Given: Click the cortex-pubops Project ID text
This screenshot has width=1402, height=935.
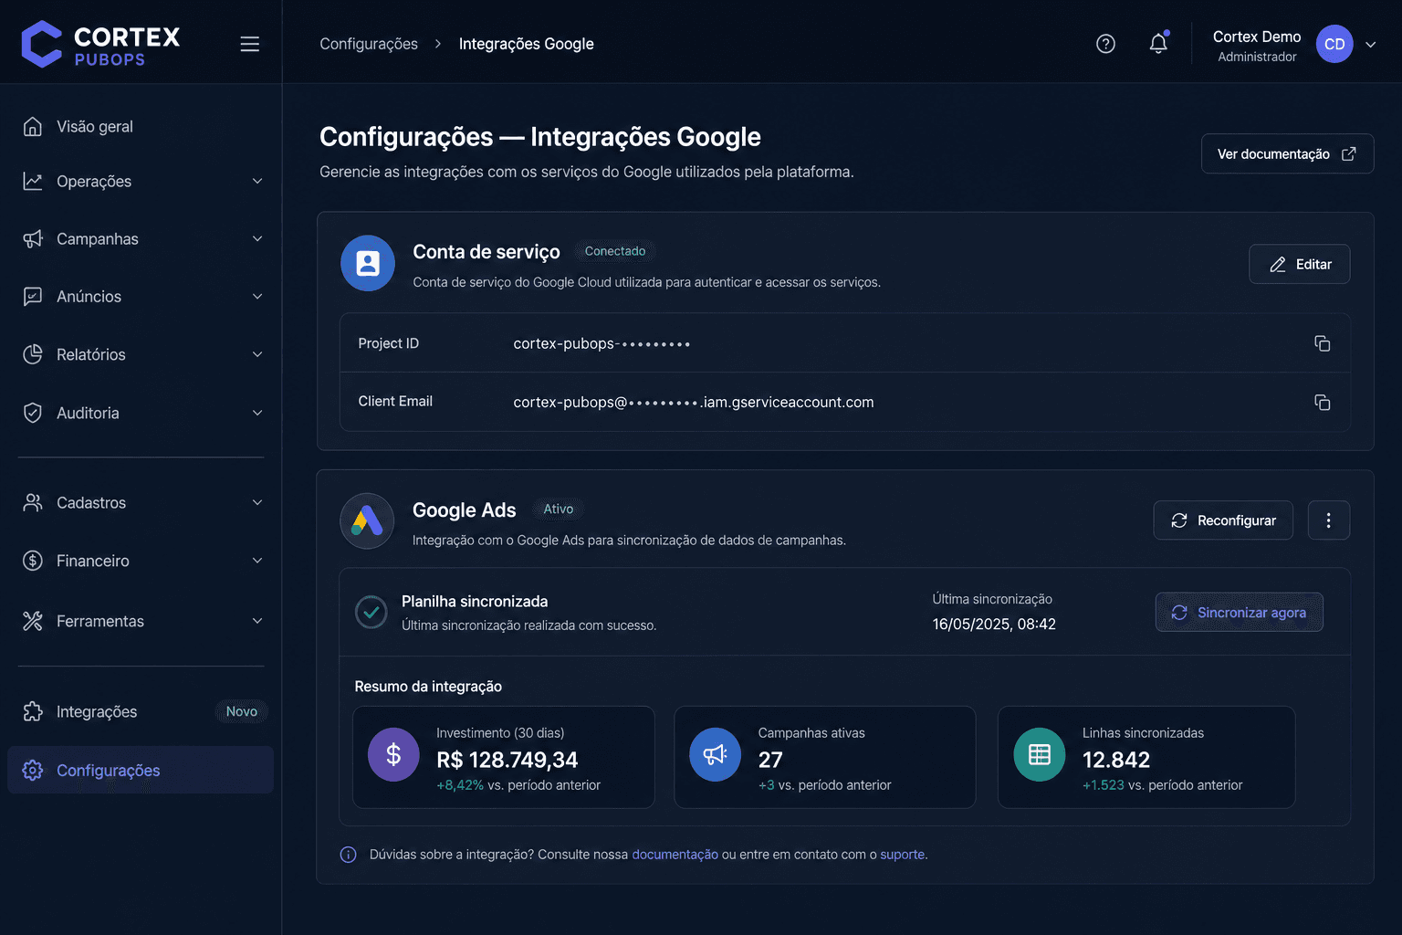Looking at the screenshot, I should coord(602,343).
